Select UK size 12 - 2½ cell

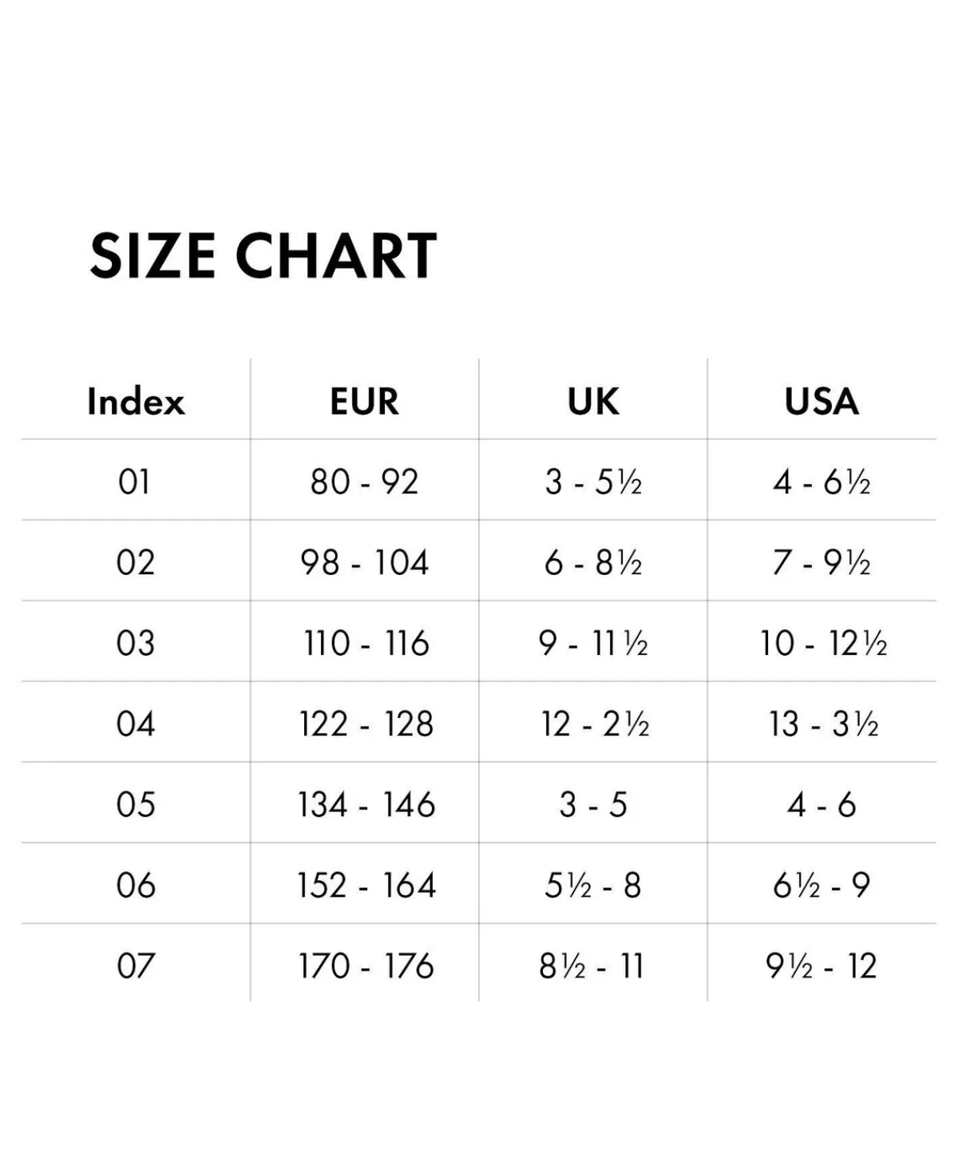coord(595,724)
